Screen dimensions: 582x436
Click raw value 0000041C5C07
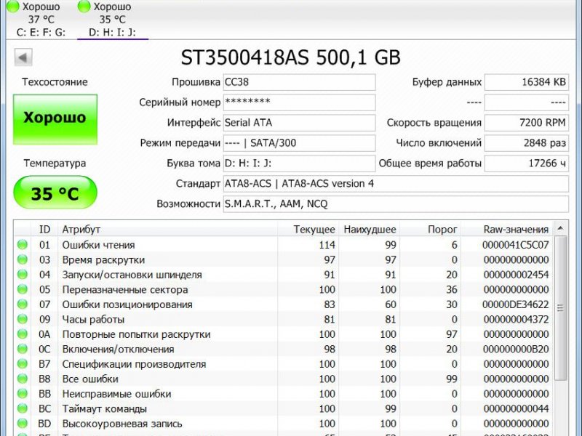[516, 245]
